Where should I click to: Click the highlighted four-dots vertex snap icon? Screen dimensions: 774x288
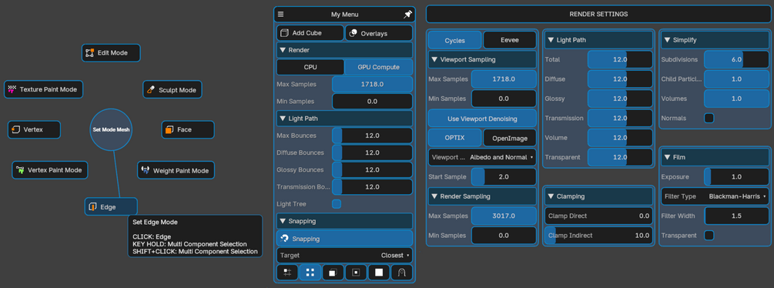point(310,273)
